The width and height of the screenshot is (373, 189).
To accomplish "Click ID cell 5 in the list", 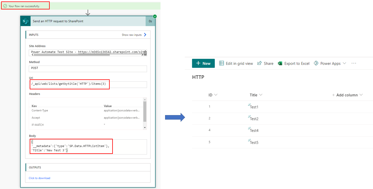I will [209, 142].
